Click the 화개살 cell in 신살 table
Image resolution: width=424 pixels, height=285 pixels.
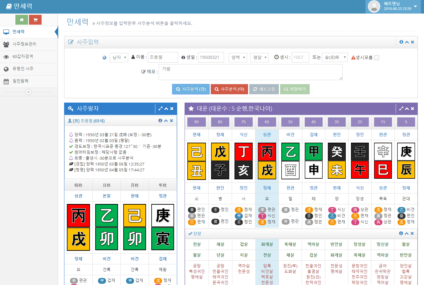(x=267, y=244)
